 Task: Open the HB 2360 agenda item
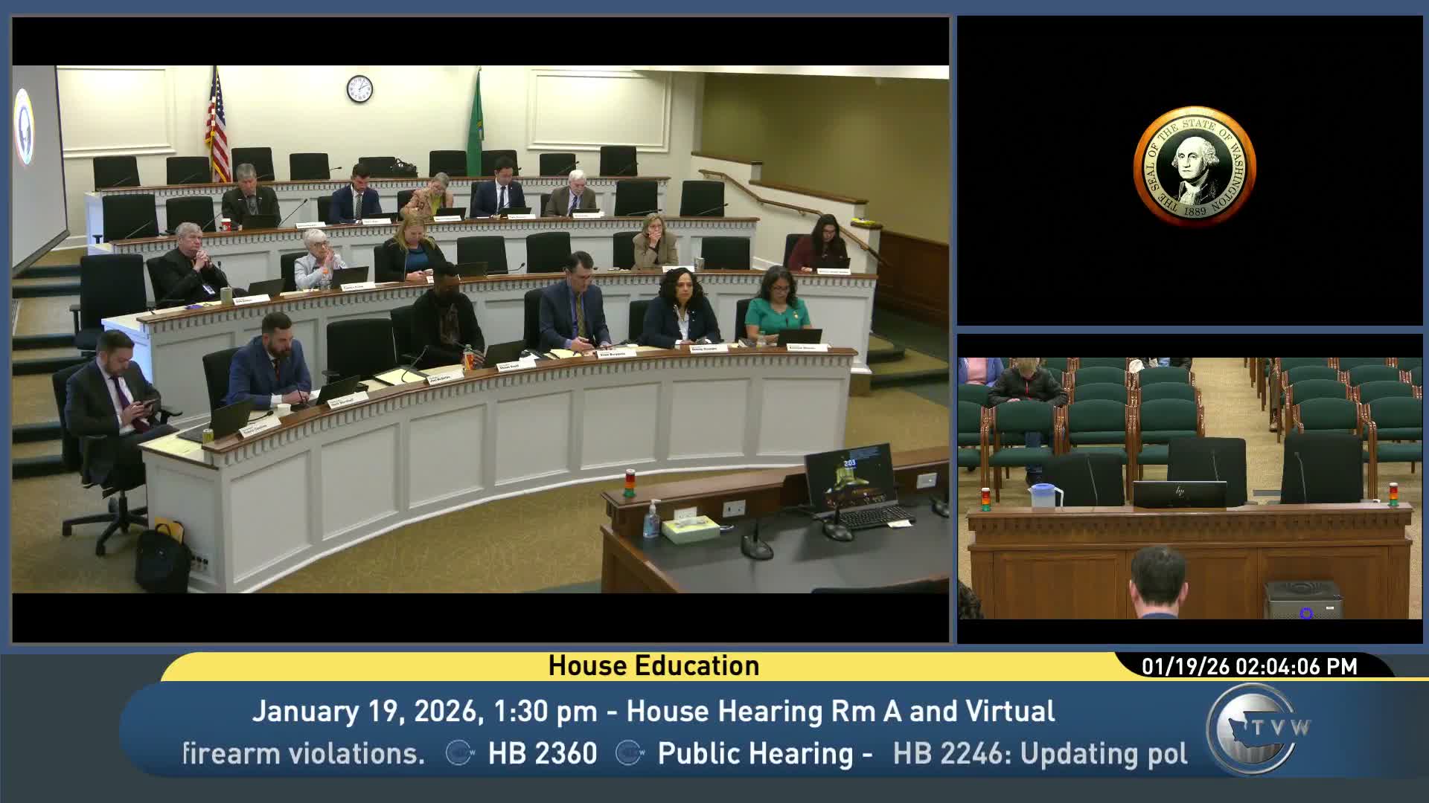(541, 753)
